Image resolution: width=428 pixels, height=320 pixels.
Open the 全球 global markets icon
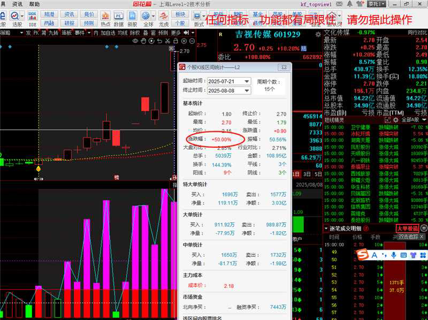(x=146, y=16)
